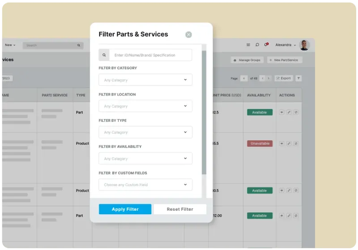
Task: Open the Choose any Custom Field dropdown
Action: coord(145,184)
